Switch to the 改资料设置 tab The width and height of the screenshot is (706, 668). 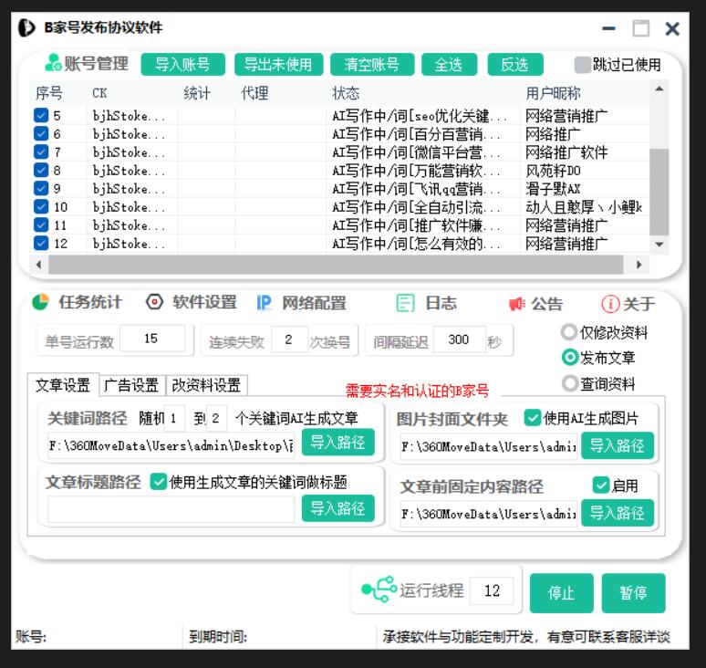(207, 385)
